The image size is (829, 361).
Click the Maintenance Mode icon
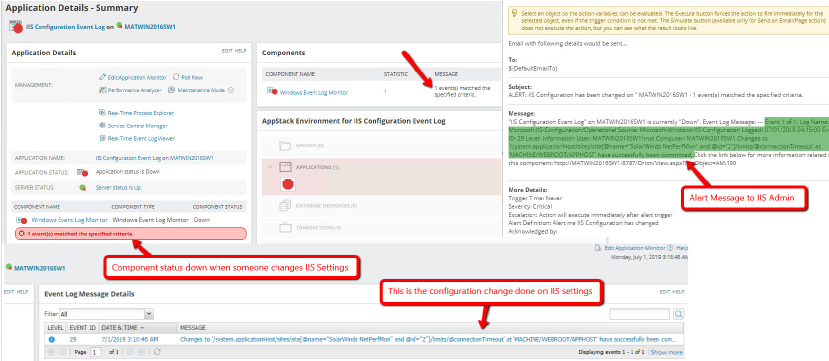[x=171, y=90]
